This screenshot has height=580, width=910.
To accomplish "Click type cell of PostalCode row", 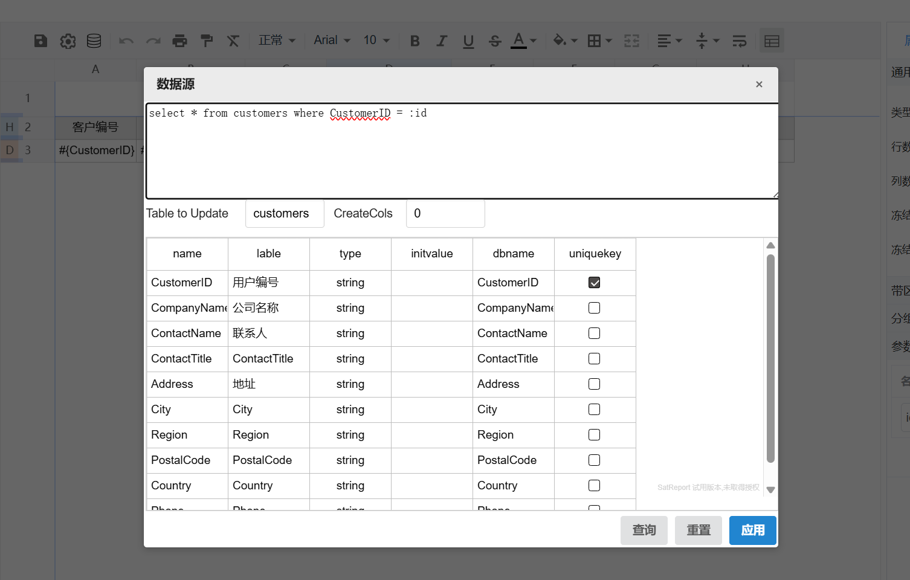I will point(350,460).
